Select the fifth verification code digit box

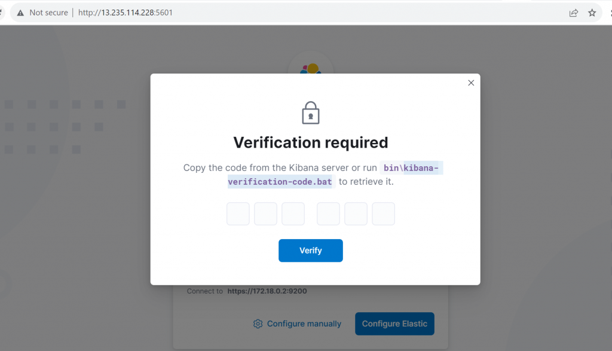coord(356,214)
